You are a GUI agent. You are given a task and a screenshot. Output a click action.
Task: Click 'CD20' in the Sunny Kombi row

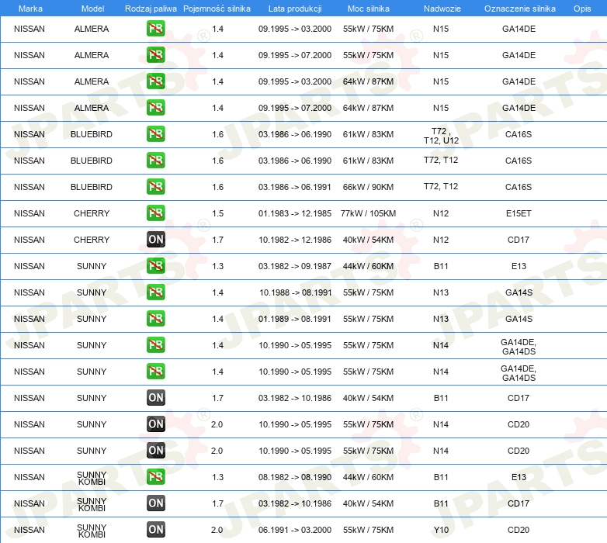click(519, 530)
